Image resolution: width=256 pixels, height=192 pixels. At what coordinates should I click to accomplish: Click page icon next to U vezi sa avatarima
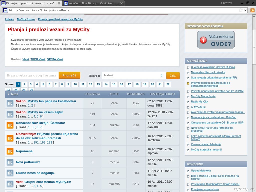click(x=188, y=67)
